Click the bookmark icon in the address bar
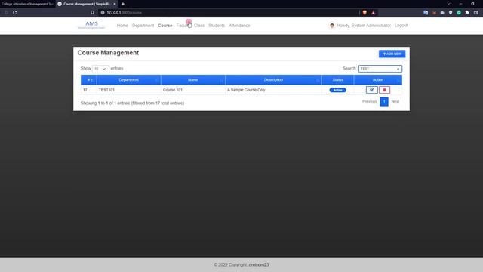This screenshot has width=483, height=272. coord(92,12)
